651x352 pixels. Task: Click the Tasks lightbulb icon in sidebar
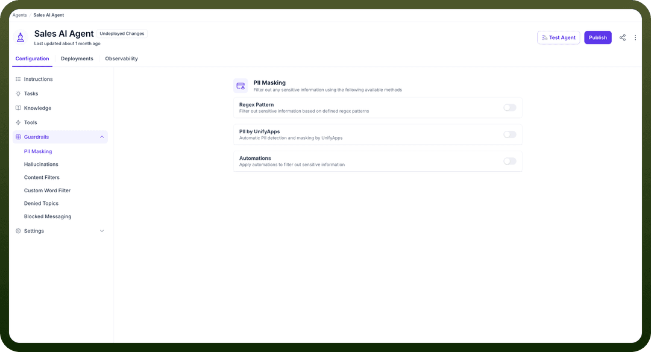click(18, 93)
